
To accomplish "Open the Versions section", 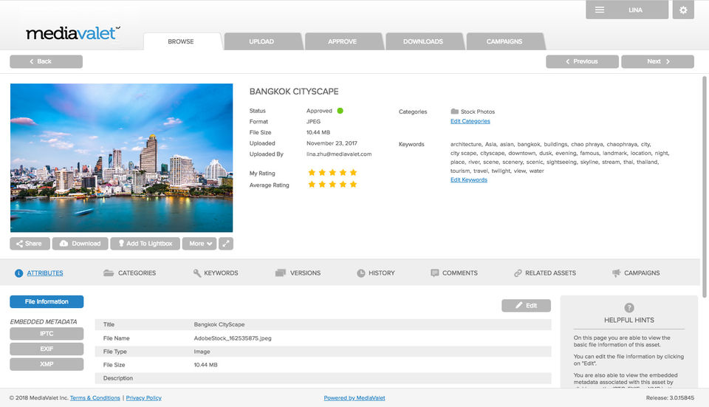I will [x=298, y=273].
